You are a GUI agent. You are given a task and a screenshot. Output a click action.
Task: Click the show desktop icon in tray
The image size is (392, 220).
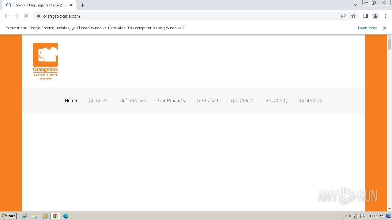389,216
